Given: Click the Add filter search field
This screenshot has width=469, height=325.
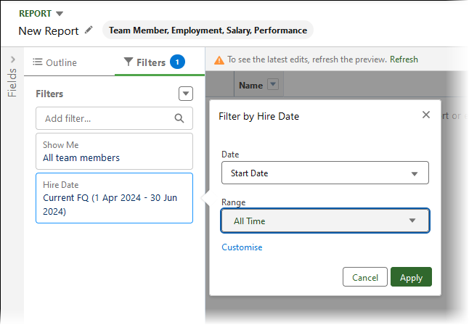Looking at the screenshot, I should point(105,118).
